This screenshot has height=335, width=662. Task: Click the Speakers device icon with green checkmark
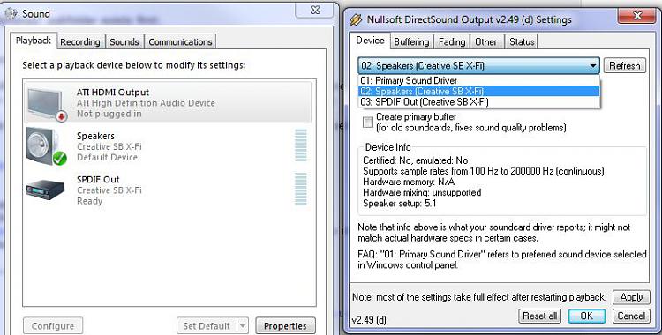tap(47, 146)
